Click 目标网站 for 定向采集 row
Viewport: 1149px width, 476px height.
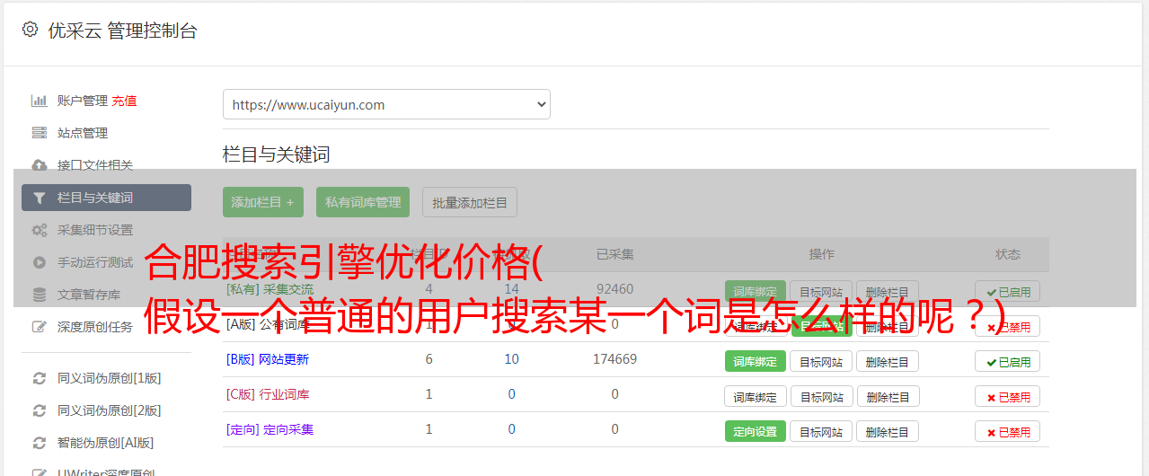point(821,431)
